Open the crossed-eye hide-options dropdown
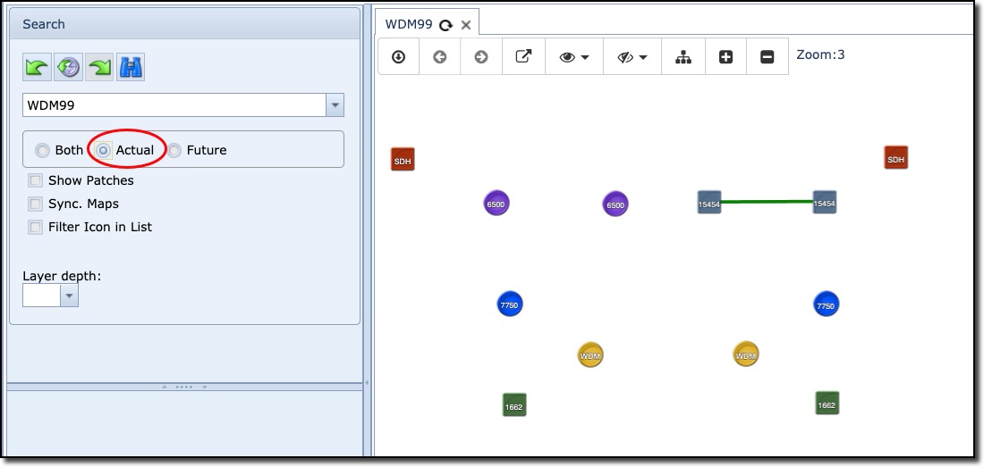Viewport: 984px width, 467px height. pos(632,57)
